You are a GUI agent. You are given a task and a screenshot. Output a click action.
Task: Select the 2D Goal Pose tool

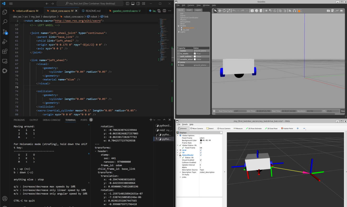[x=272, y=128]
